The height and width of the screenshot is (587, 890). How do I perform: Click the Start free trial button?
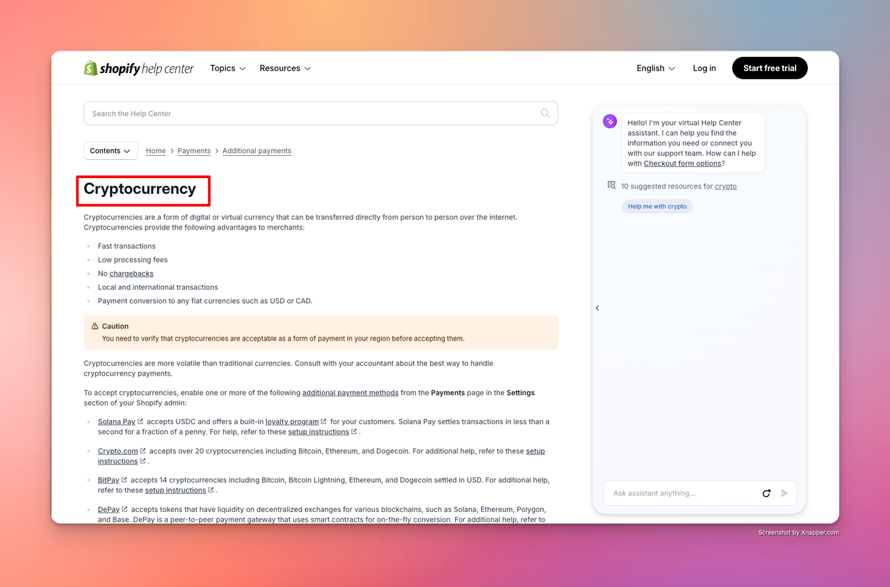coord(770,68)
